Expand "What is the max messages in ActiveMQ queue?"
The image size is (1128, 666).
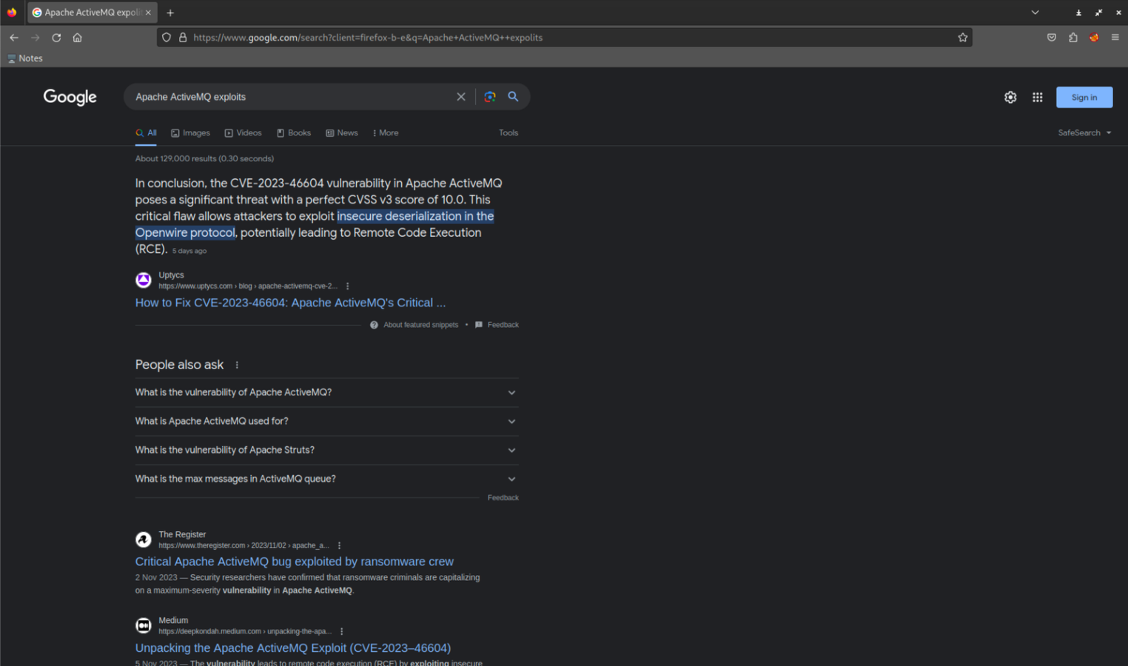pyautogui.click(x=326, y=479)
